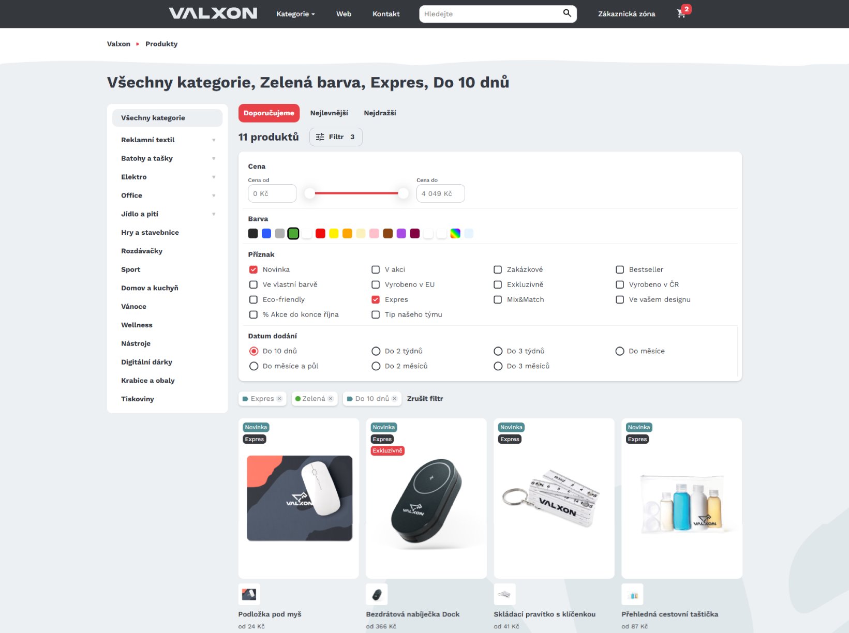The height and width of the screenshot is (633, 849).
Task: Pick the red color swatch
Action: click(320, 234)
